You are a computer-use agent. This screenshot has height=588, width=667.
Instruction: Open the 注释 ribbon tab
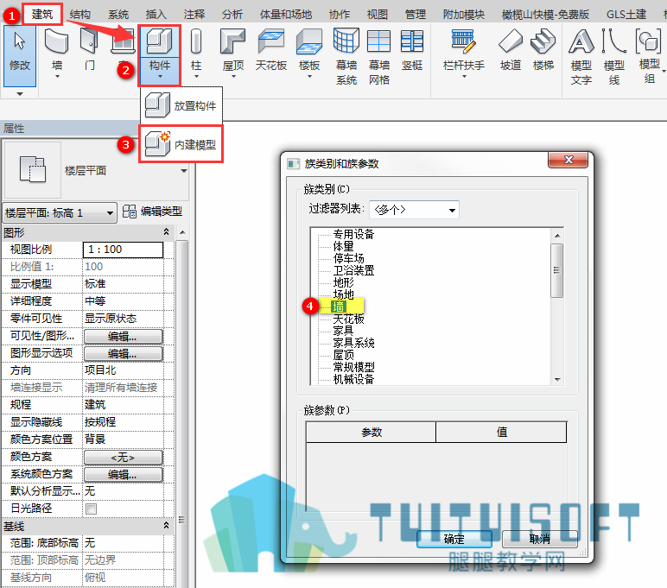[x=194, y=15]
